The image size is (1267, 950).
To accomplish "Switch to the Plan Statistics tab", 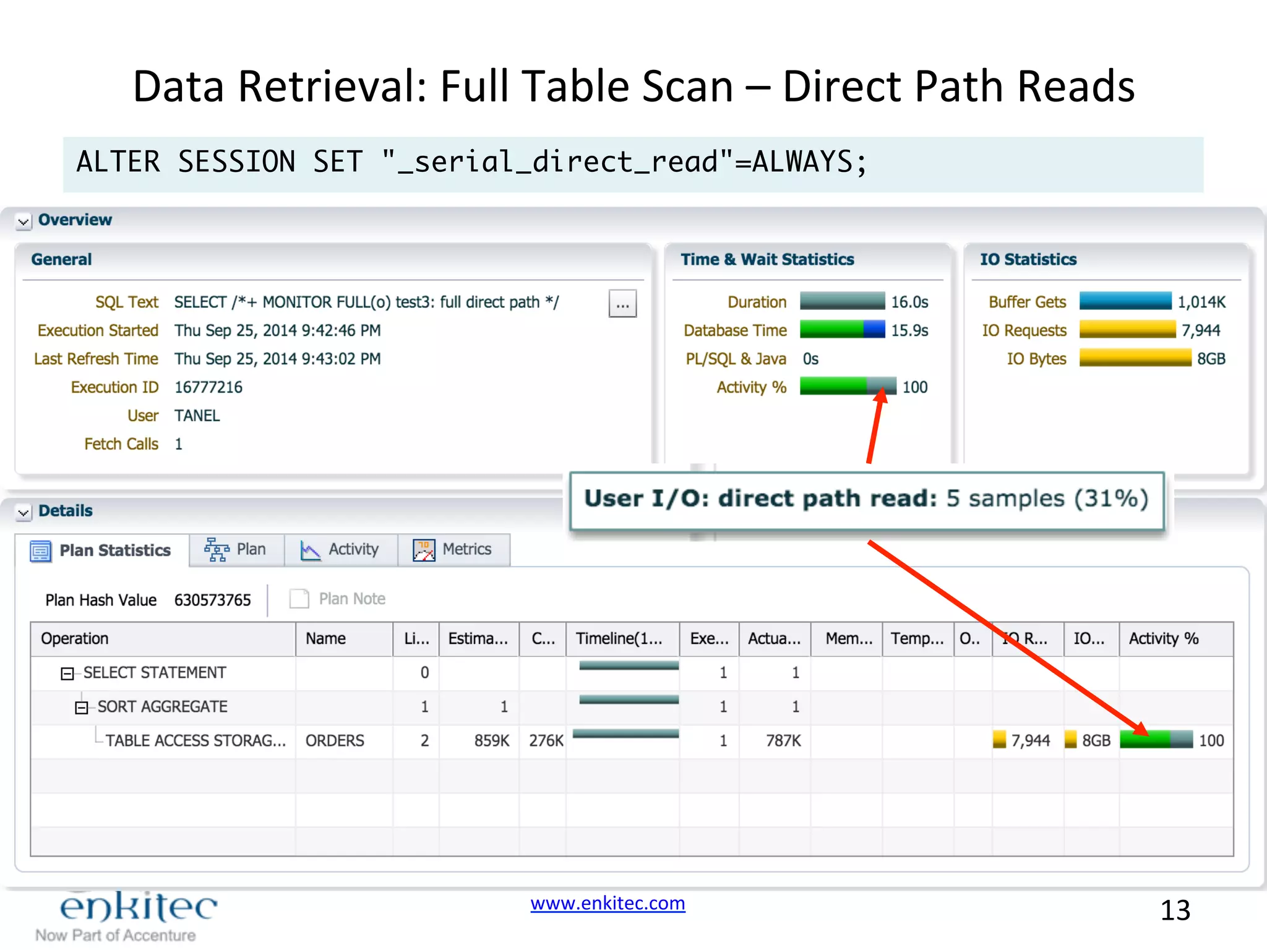I will click(103, 550).
